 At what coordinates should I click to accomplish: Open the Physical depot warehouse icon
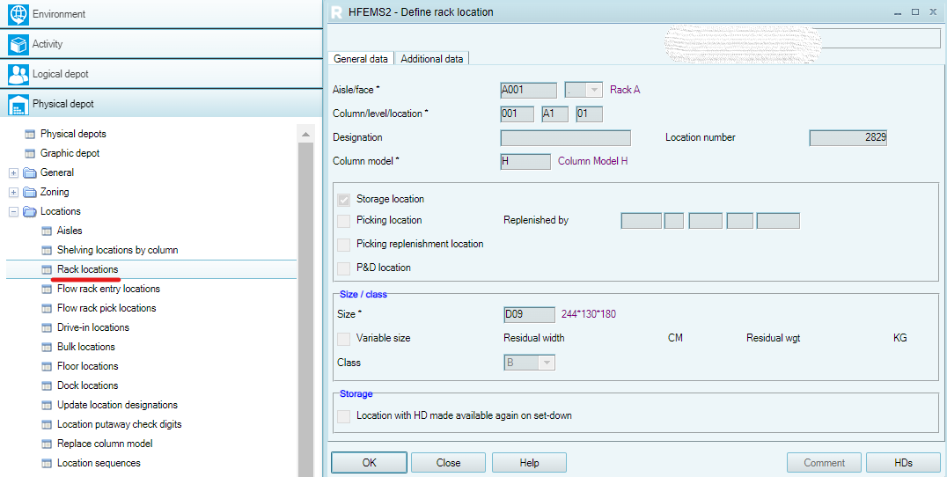(18, 105)
